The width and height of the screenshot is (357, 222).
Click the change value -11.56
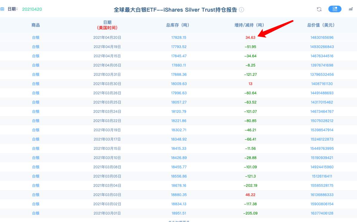pyautogui.click(x=250, y=149)
